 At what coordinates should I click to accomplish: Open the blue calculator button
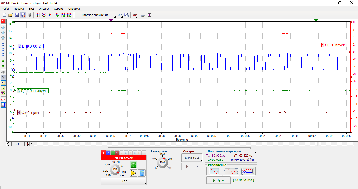tap(142, 173)
